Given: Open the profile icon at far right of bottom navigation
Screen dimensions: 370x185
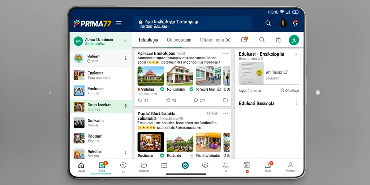Looking at the screenshot, I should 291,167.
